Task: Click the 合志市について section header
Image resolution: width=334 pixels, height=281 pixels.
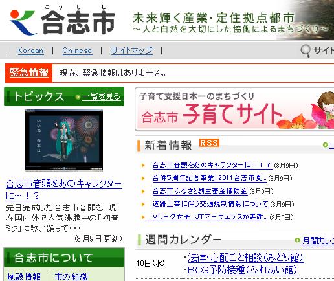Action: (x=64, y=258)
